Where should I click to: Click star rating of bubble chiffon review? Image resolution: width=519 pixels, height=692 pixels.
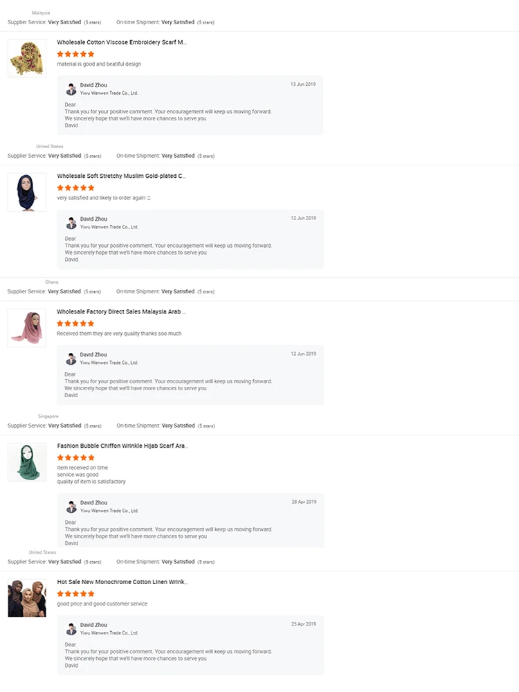click(75, 457)
